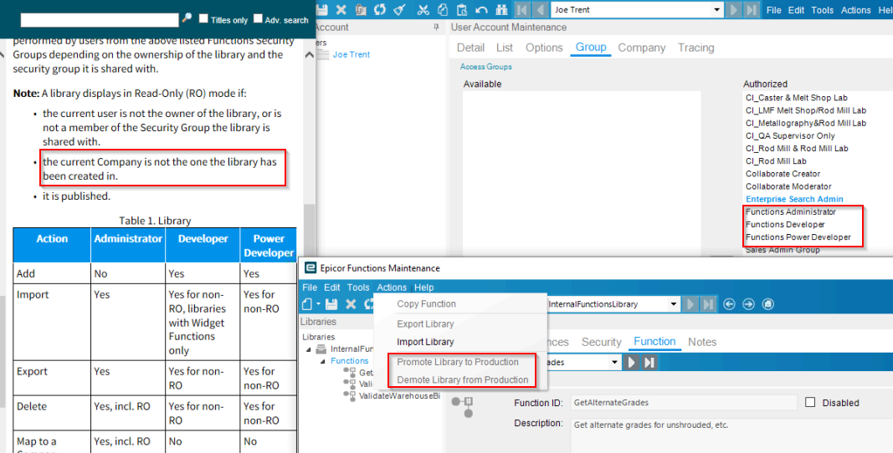Click help search text field
893x453 pixels.
[100, 20]
